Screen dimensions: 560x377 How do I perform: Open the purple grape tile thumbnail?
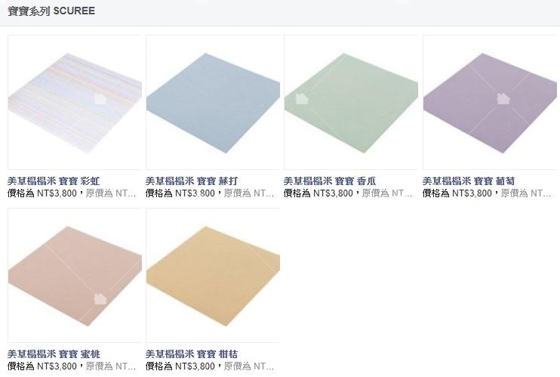(x=490, y=102)
